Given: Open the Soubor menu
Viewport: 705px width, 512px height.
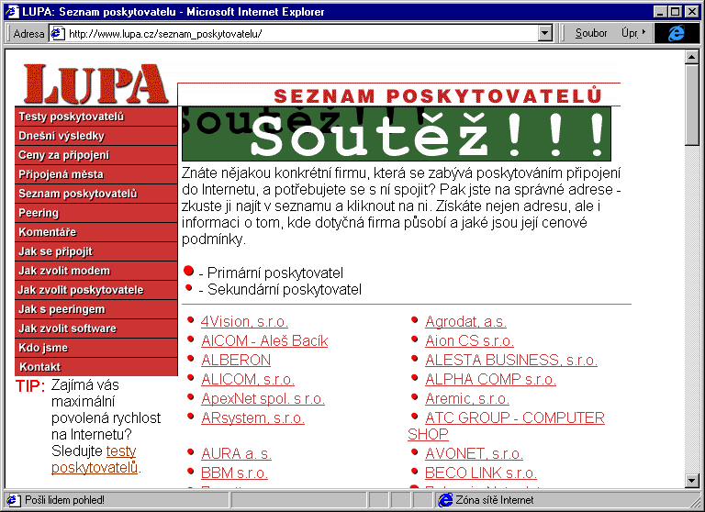Looking at the screenshot, I should (591, 33).
